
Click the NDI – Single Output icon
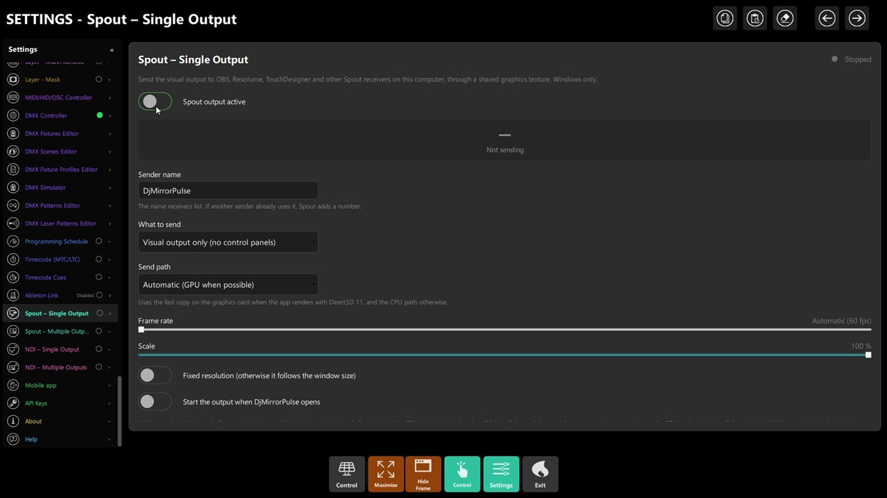[12, 349]
